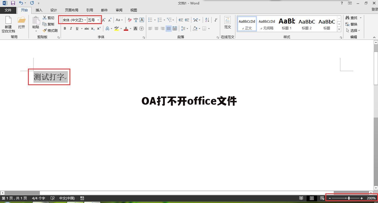Open the Change Case (Aa) dropdown
Viewport: 378px width, 203px height.
pyautogui.click(x=119, y=20)
